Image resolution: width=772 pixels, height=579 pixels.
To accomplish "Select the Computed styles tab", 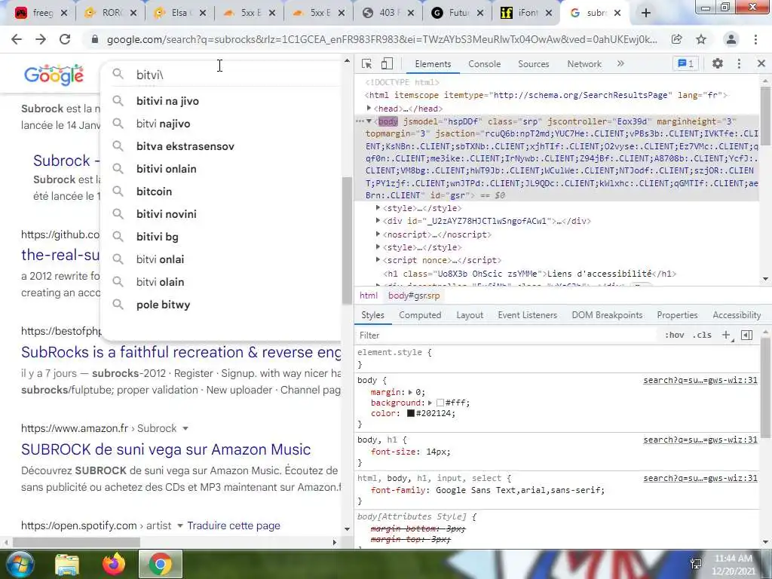I will pos(420,315).
